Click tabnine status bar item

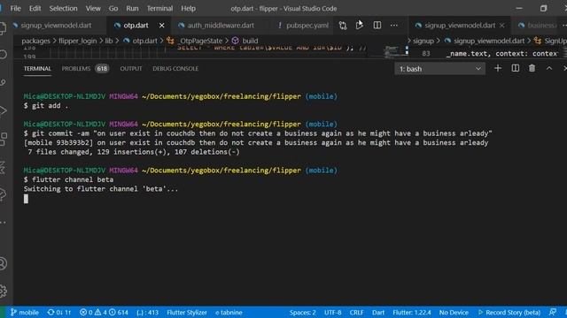point(229,312)
